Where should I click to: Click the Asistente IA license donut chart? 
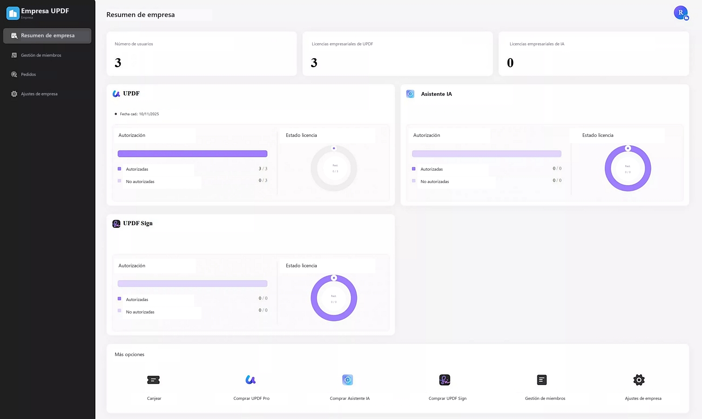pyautogui.click(x=627, y=168)
